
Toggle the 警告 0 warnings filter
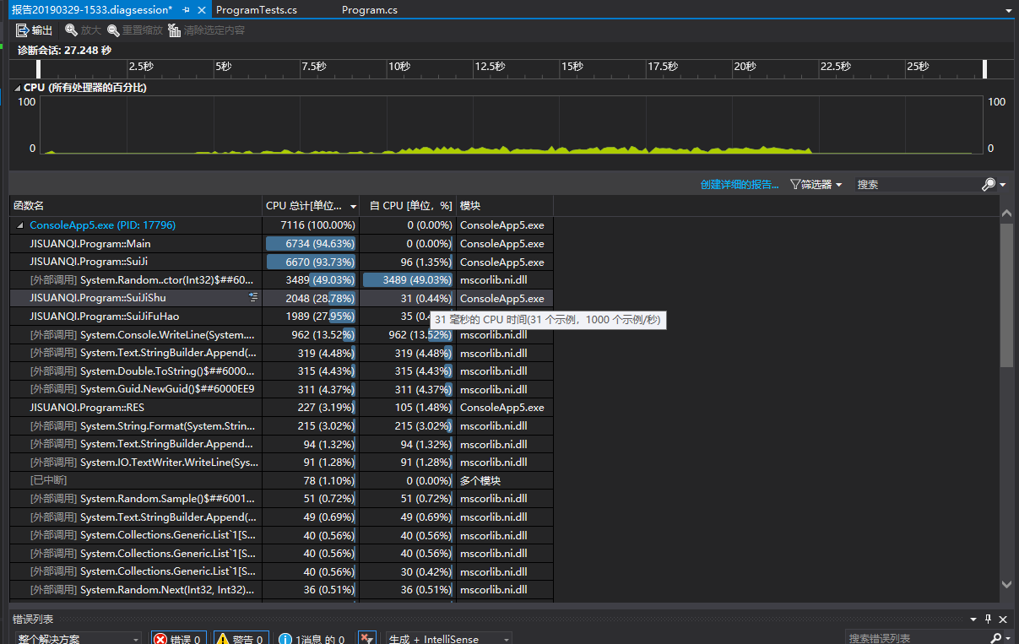click(x=241, y=639)
